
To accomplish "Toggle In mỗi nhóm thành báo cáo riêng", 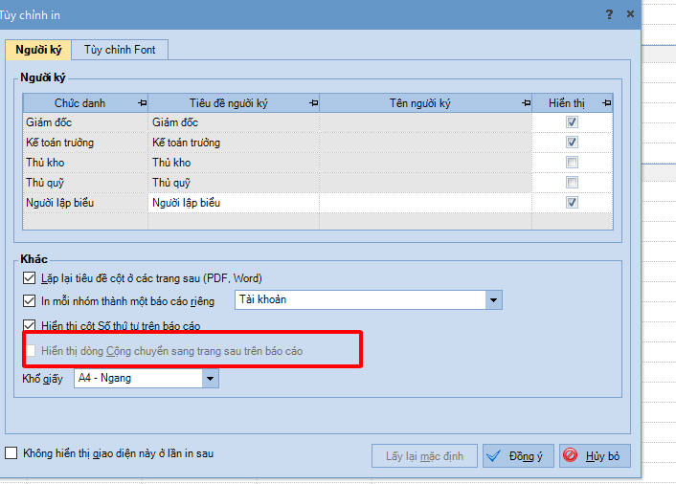I will tap(29, 301).
